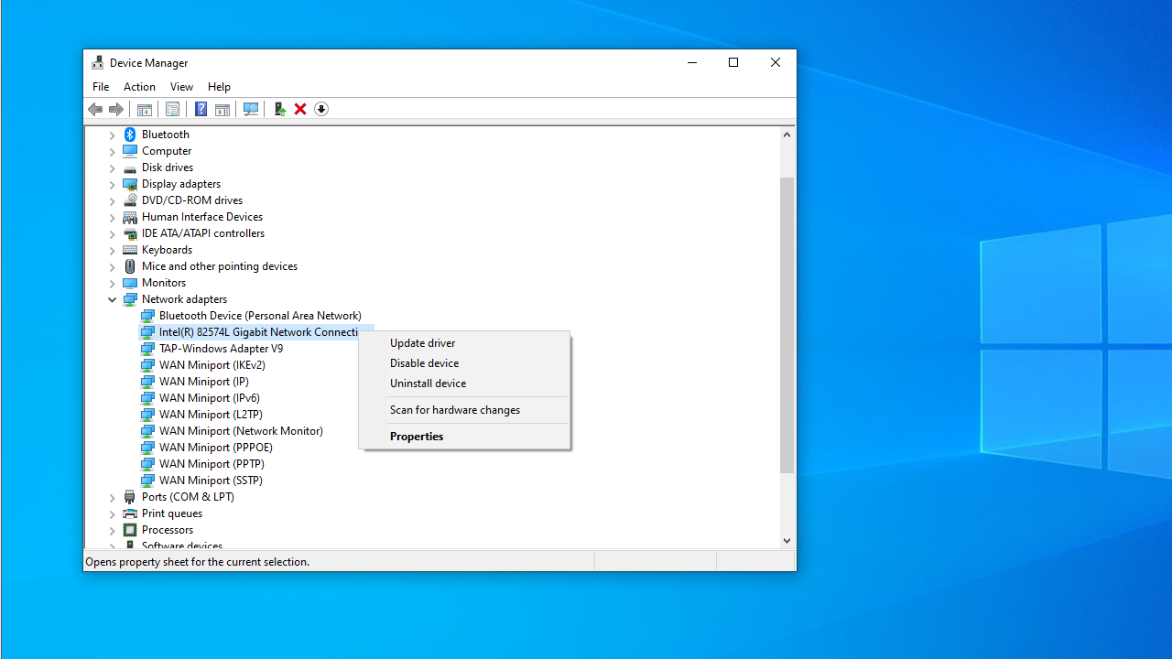Expand the Display adapters category
Viewport: 1172px width, 659px height.
pyautogui.click(x=113, y=184)
